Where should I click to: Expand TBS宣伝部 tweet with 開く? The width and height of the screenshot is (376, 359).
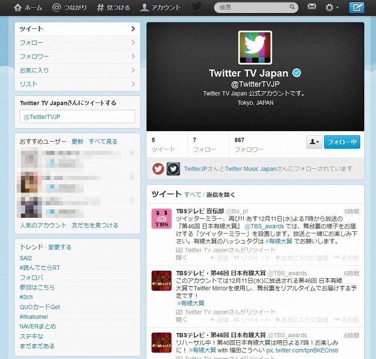coord(182,258)
